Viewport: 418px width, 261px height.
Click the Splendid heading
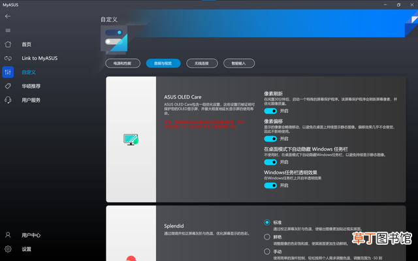tap(174, 226)
